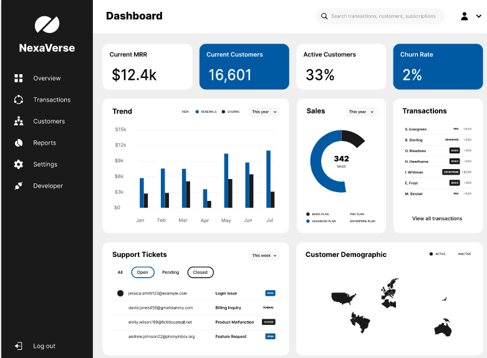The height and width of the screenshot is (358, 487).
Task: Click the blue Renewals legend dot
Action: 197,112
